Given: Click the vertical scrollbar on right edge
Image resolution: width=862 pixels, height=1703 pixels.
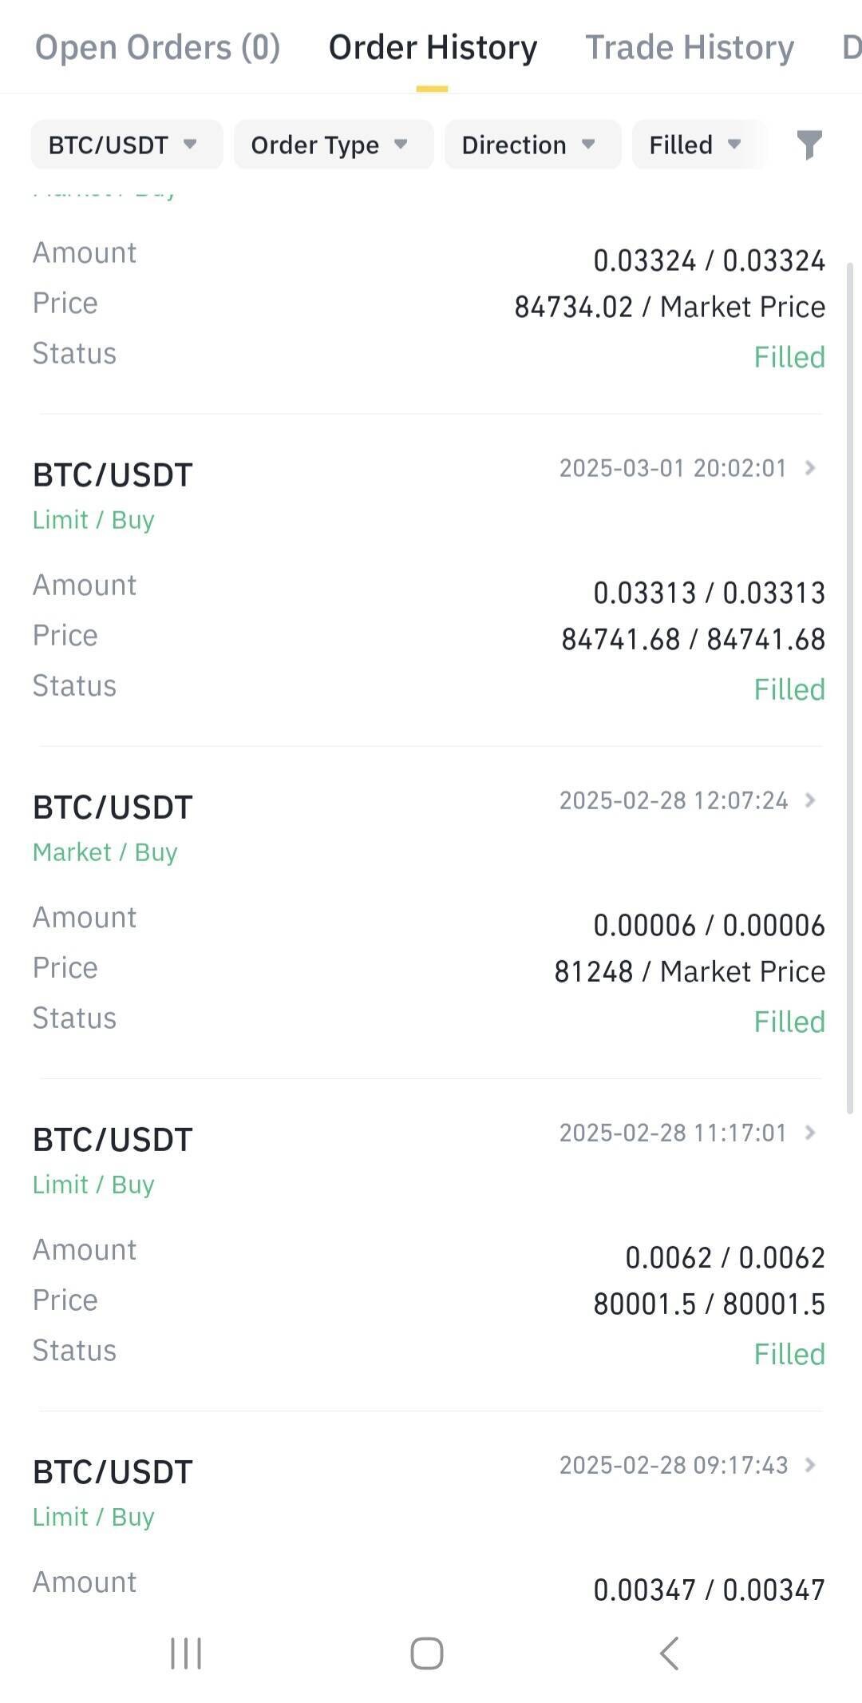Looking at the screenshot, I should 850,687.
